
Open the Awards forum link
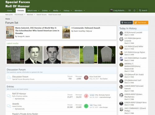15,104
